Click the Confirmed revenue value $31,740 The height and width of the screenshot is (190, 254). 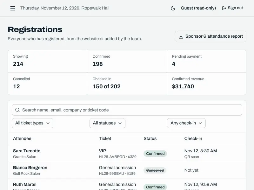(x=183, y=86)
